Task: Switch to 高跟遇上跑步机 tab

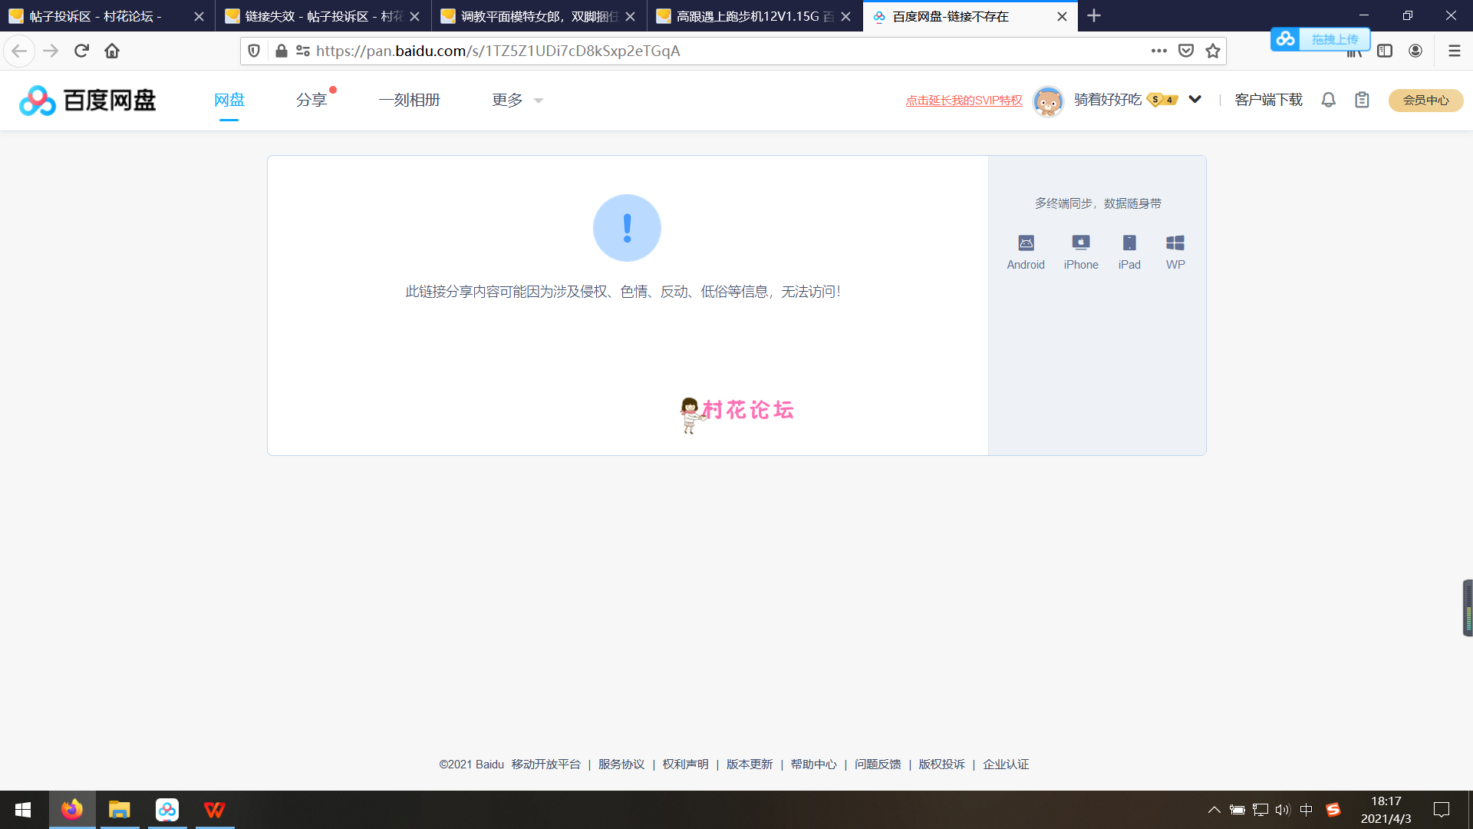Action: (x=754, y=16)
